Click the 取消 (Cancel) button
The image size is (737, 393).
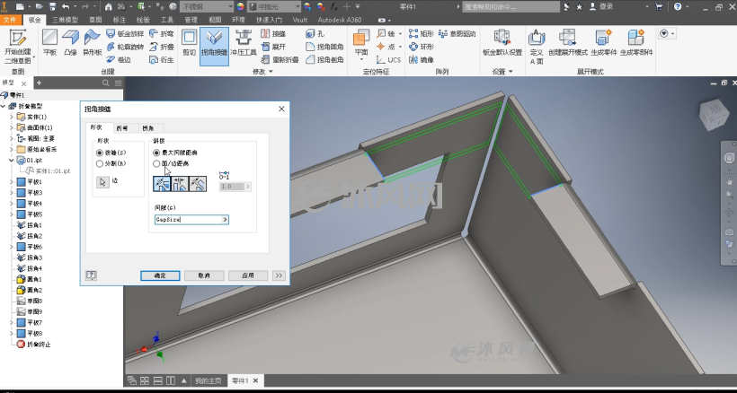[x=204, y=275]
